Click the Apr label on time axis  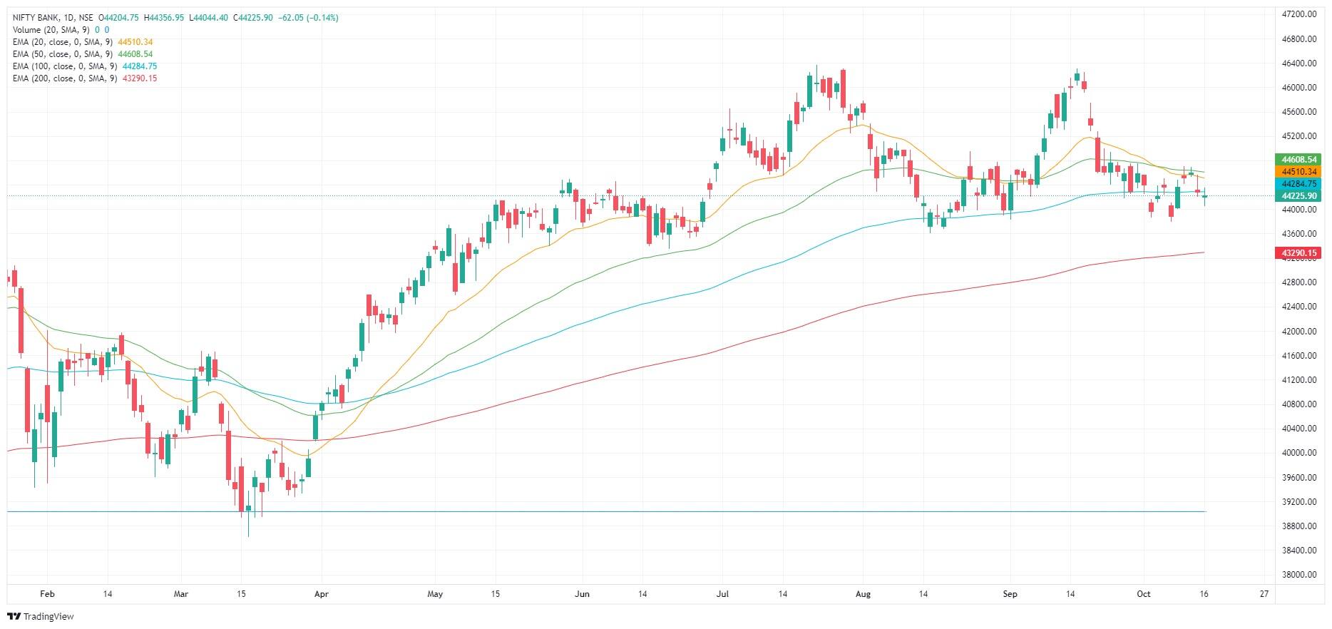click(x=321, y=594)
